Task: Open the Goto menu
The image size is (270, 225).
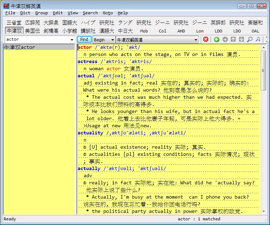Action: point(108,13)
